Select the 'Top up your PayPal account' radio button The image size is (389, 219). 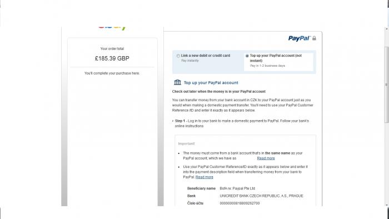247,56
